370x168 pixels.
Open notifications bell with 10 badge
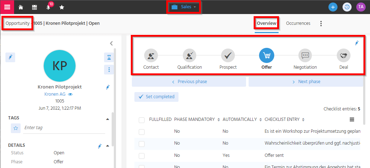coord(48,7)
